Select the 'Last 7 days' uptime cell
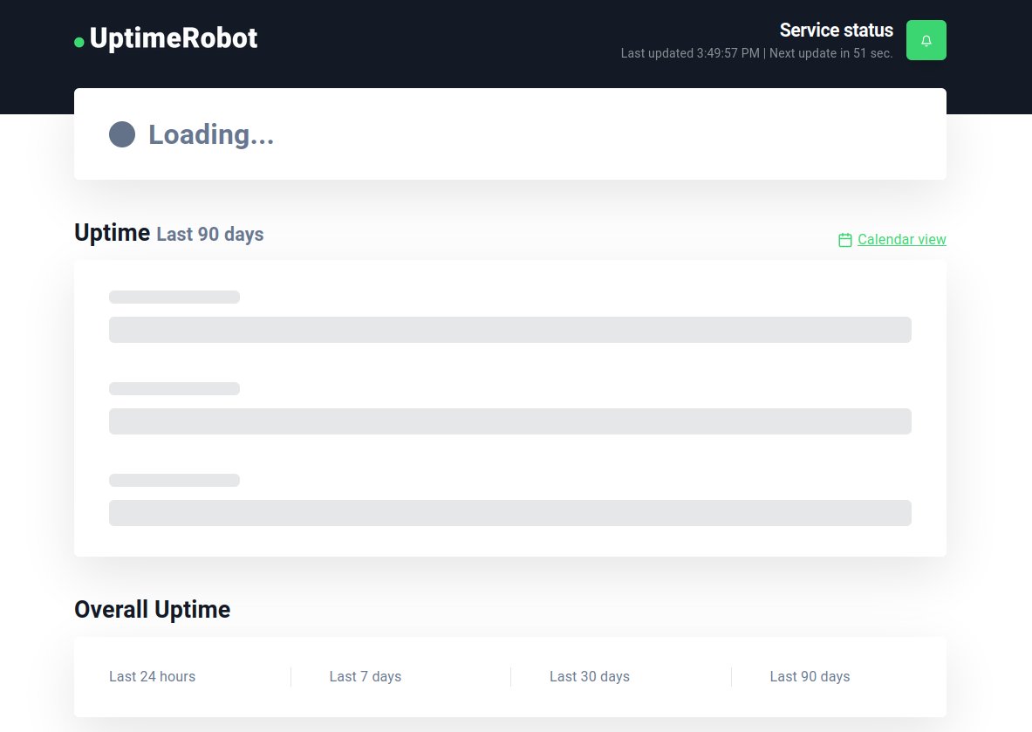This screenshot has height=732, width=1032. point(366,677)
